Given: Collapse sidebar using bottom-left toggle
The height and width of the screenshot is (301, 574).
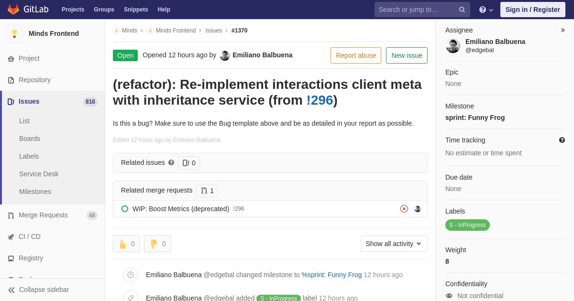Looking at the screenshot, I should pos(38,290).
